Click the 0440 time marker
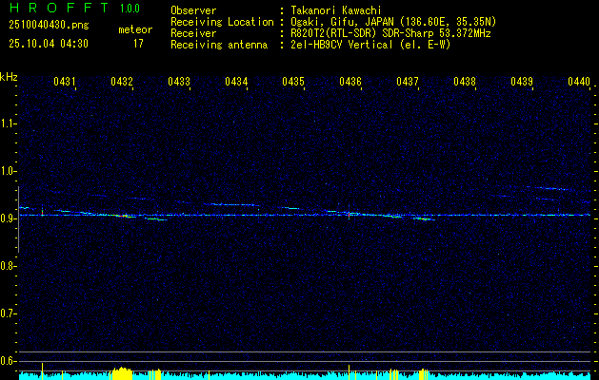Image resolution: width=599 pixels, height=380 pixels. click(x=579, y=83)
